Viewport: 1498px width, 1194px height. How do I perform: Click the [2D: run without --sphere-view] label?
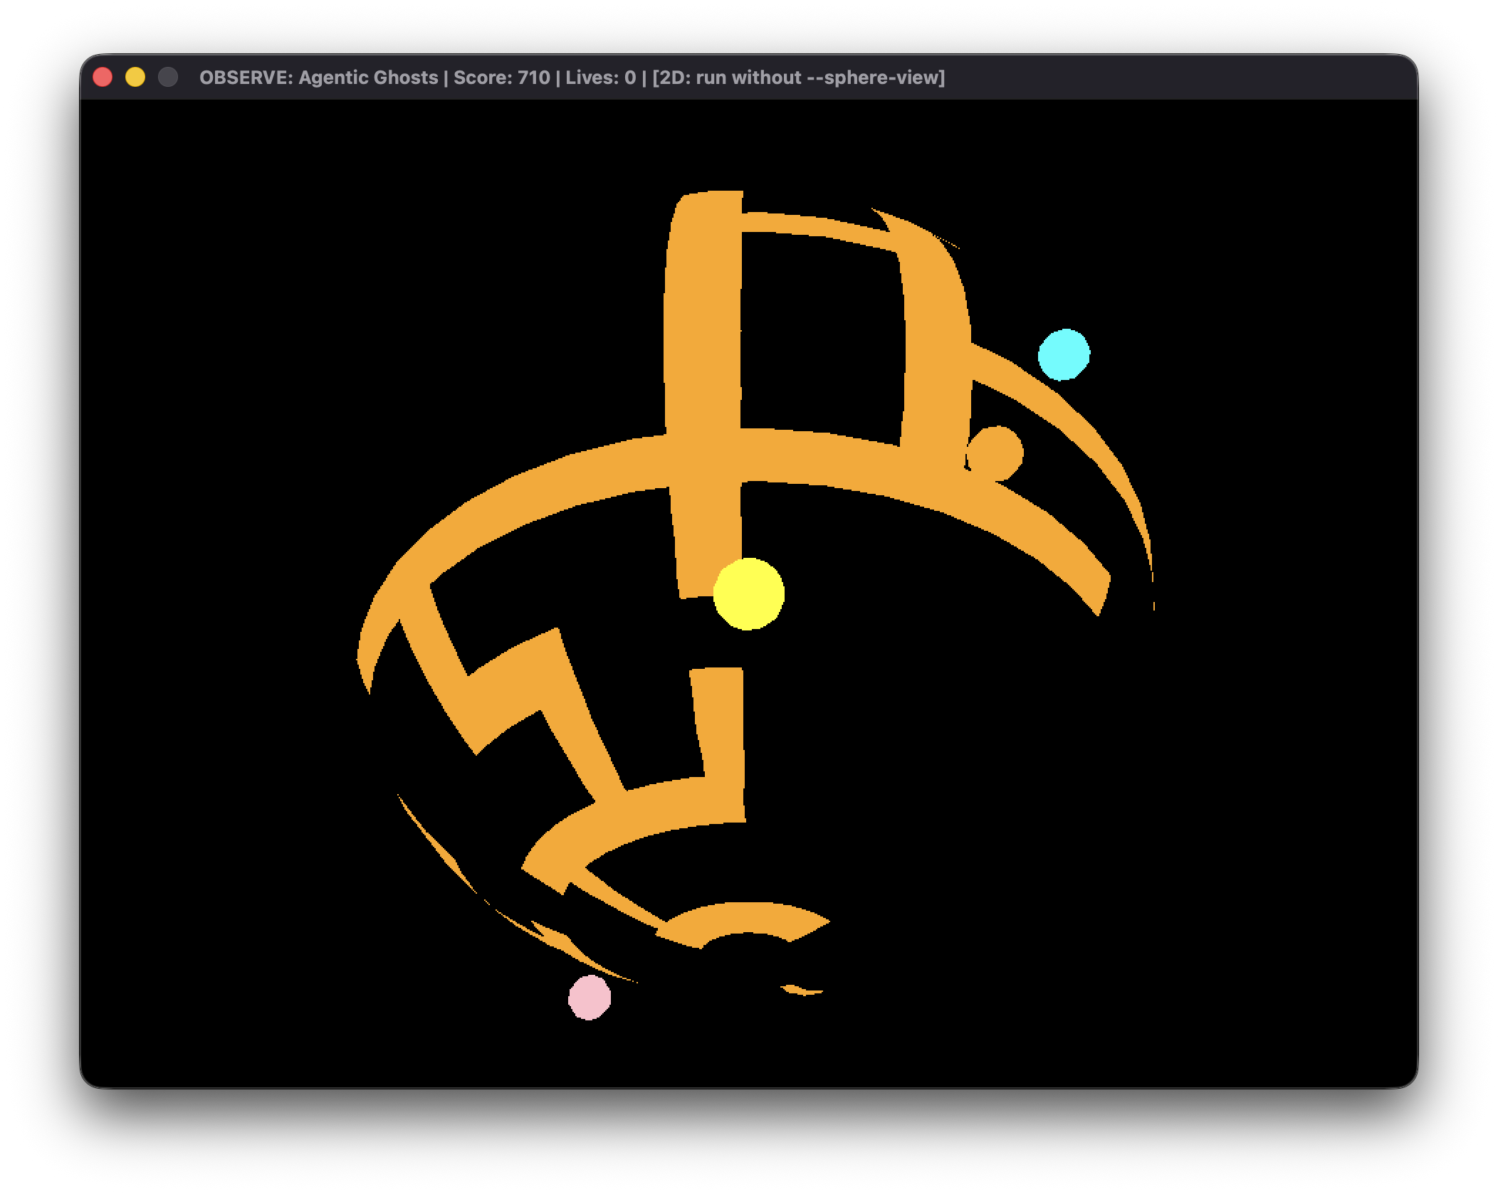coord(799,78)
